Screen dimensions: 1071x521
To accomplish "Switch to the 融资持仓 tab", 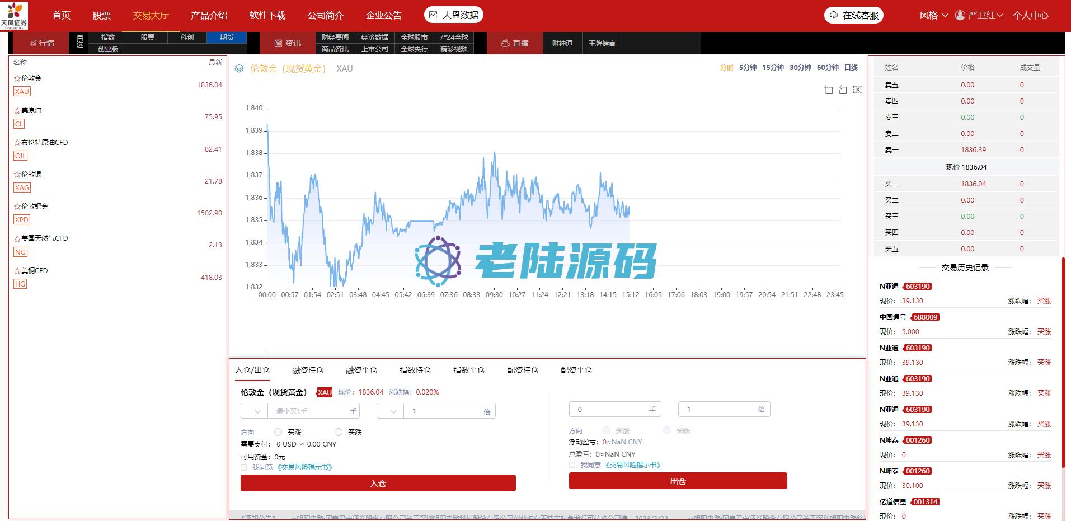I will 308,370.
